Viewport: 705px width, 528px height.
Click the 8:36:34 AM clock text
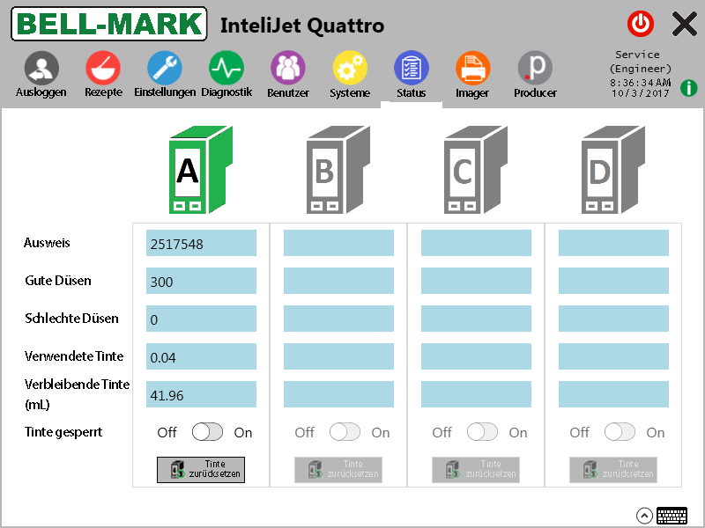641,82
